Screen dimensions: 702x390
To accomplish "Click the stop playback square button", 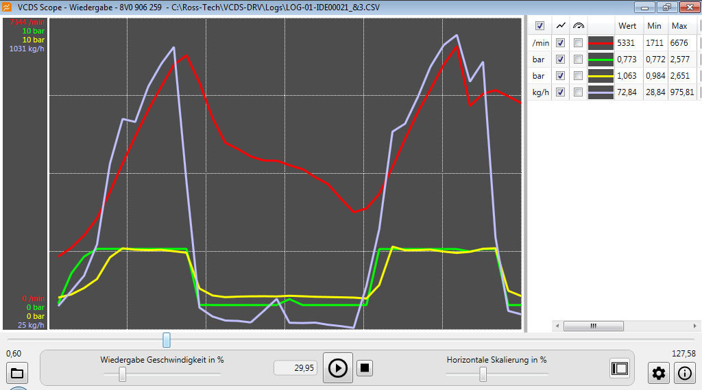I will 365,368.
